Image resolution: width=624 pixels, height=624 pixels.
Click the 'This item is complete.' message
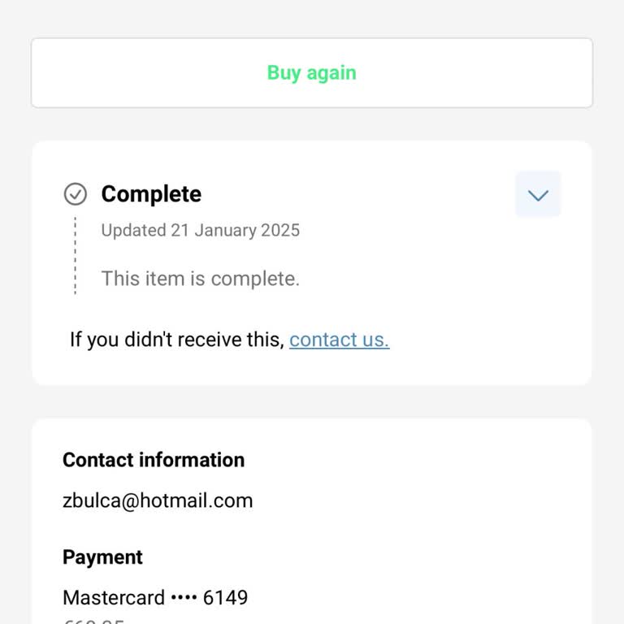click(x=200, y=279)
